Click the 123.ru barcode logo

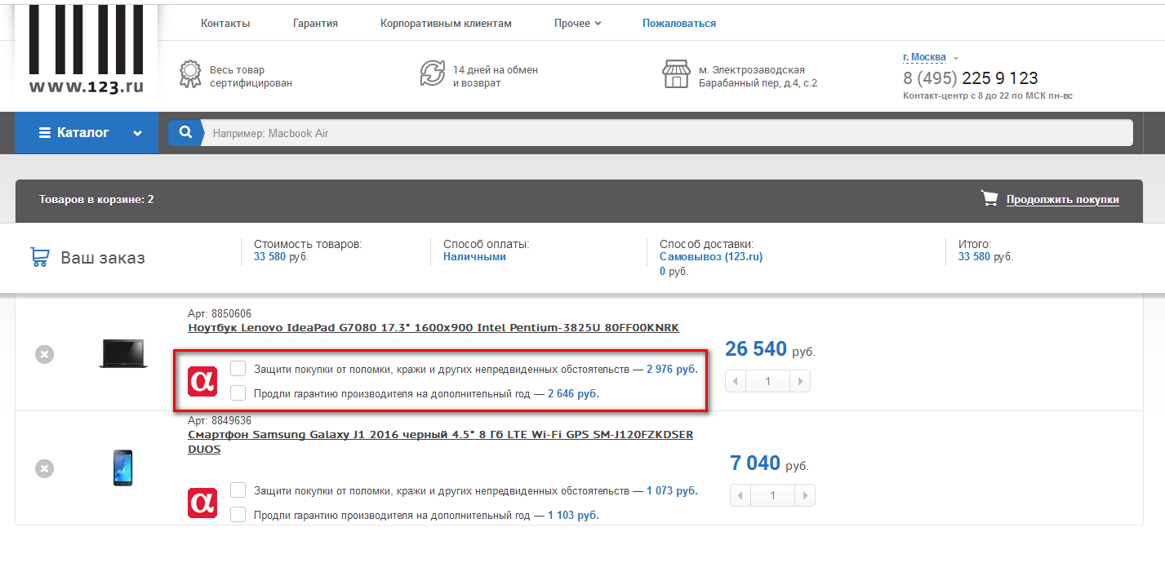pyautogui.click(x=86, y=49)
